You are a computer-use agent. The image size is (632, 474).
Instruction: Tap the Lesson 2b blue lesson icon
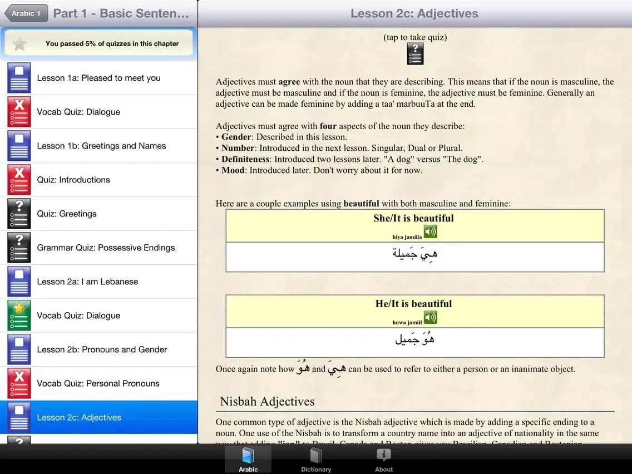point(19,349)
